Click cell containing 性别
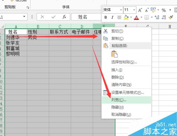 tap(38, 32)
